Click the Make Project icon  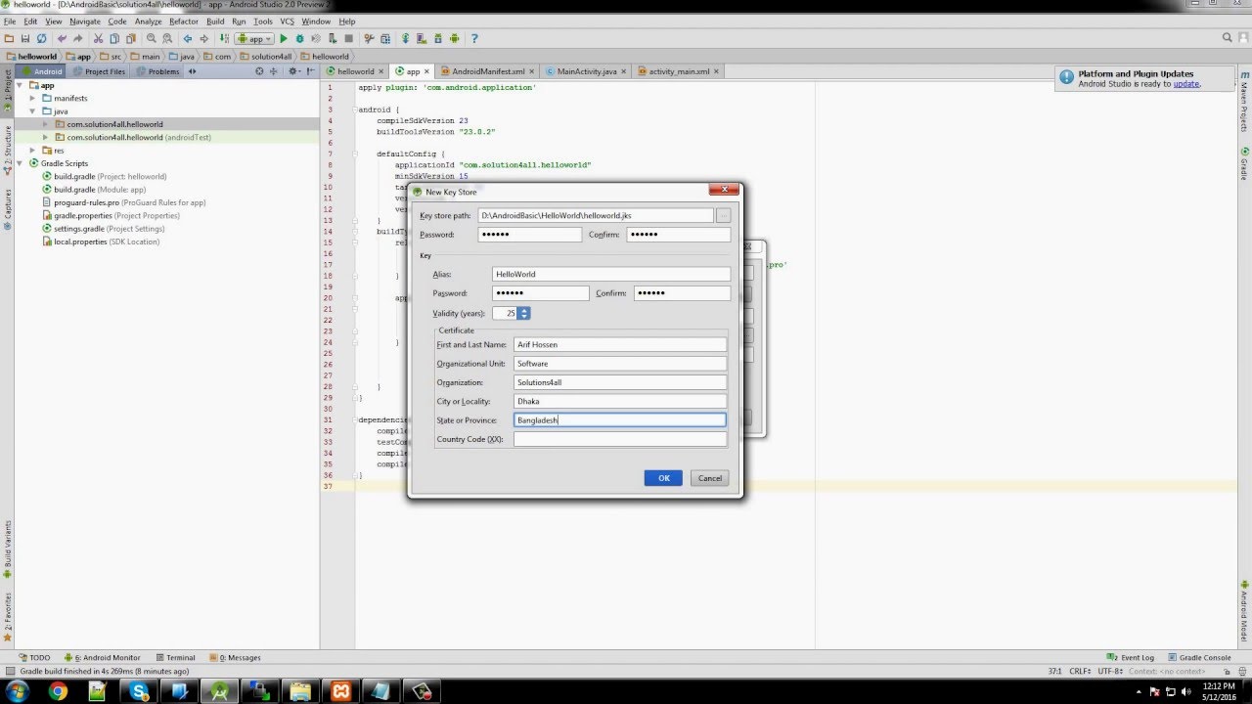point(225,38)
